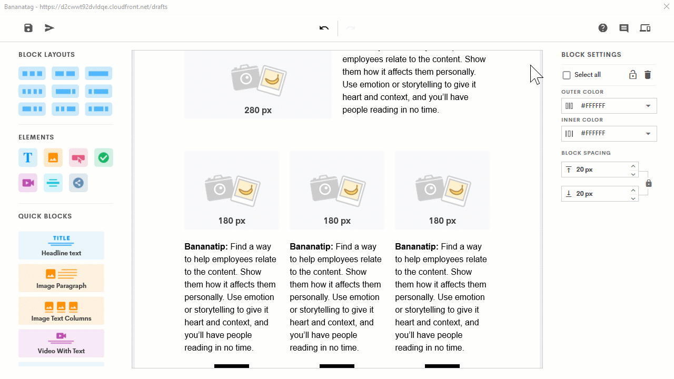The image size is (674, 379).
Task: Open the device preview icon
Action: point(645,28)
